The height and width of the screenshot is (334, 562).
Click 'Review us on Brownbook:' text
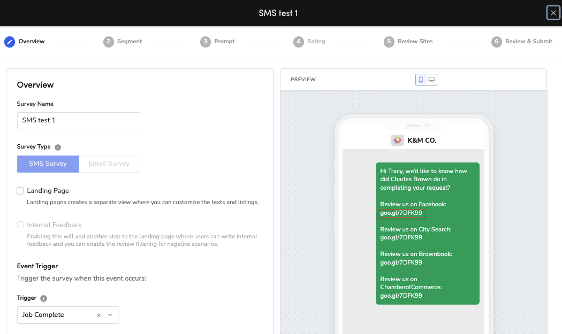pyautogui.click(x=416, y=254)
